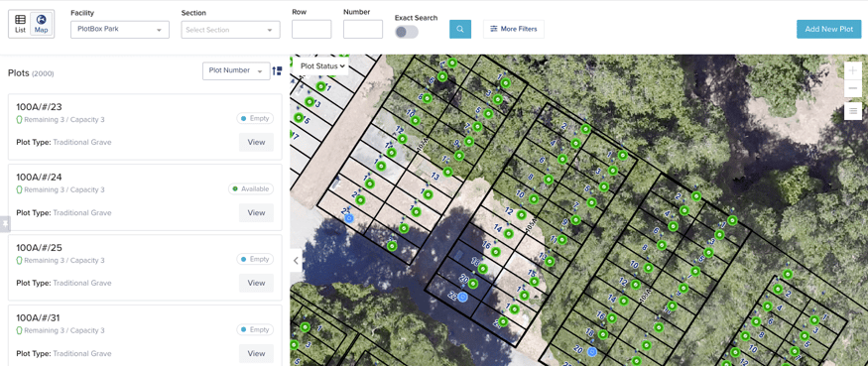Select the Map view icon

tap(41, 25)
